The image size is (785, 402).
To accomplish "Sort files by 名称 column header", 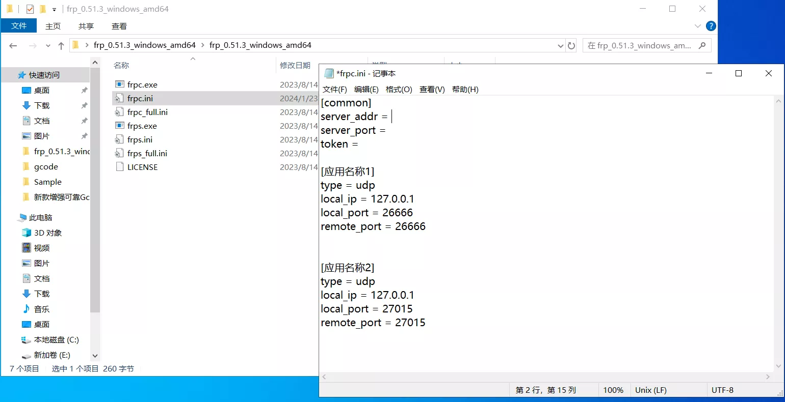I will point(121,65).
